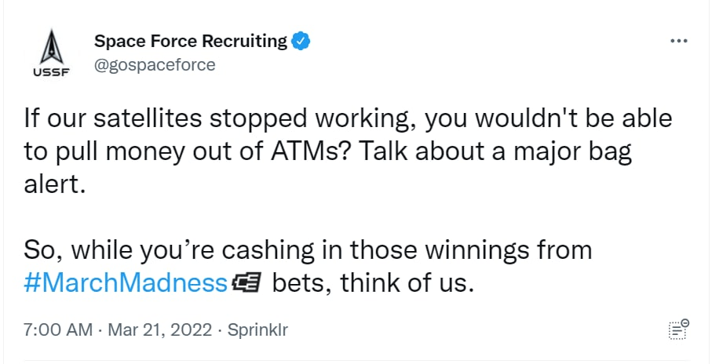Click the words "stopped working" in the tweet

pos(324,120)
